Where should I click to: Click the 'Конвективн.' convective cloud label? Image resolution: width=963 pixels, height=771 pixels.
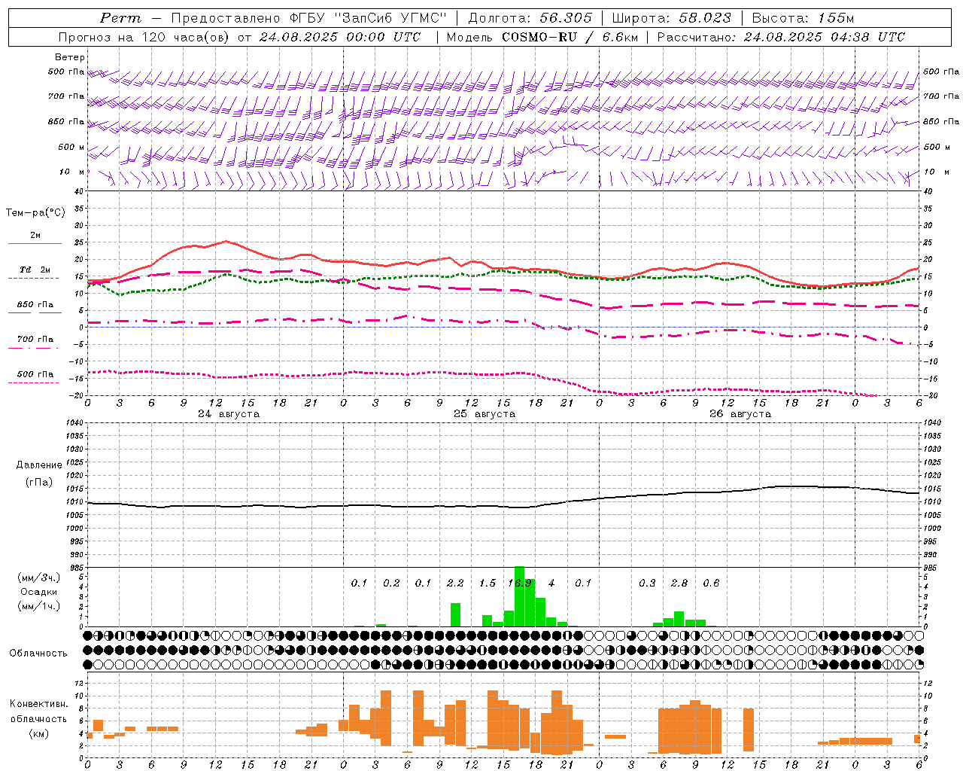click(38, 704)
